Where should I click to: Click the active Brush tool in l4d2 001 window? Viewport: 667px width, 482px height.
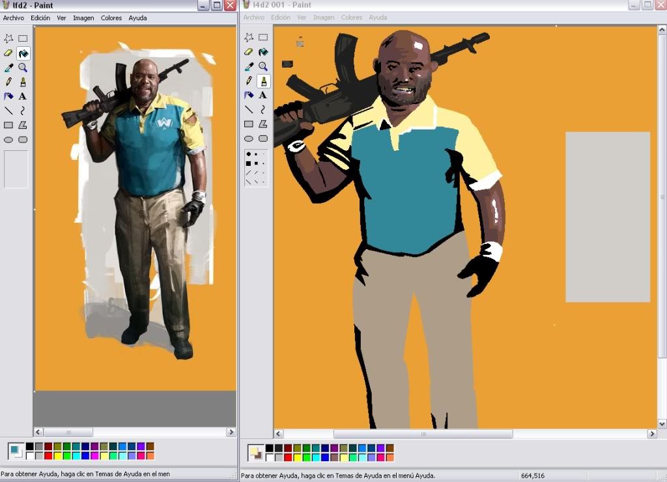coord(263,81)
